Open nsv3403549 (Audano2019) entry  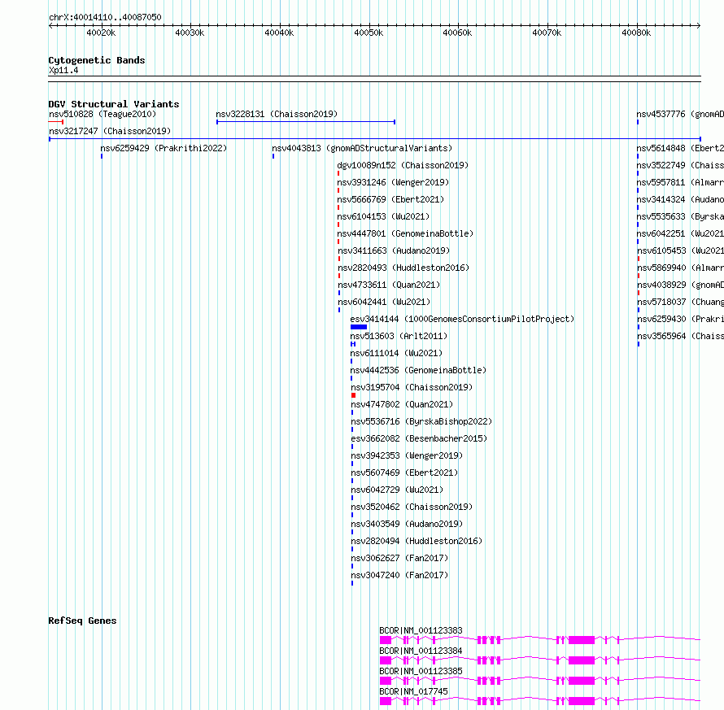tap(407, 524)
